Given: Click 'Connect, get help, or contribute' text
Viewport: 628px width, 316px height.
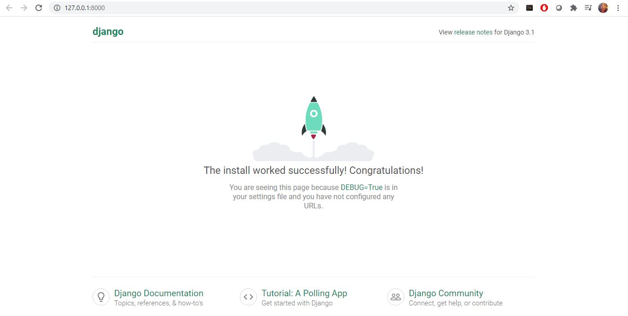Looking at the screenshot, I should [456, 303].
